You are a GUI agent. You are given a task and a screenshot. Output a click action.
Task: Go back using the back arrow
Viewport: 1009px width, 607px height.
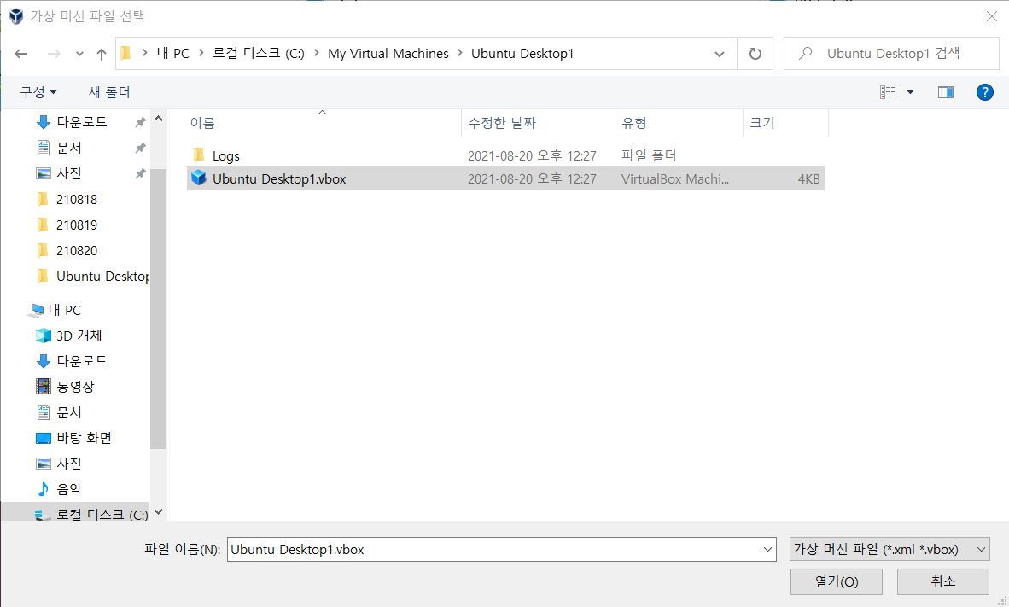[21, 54]
